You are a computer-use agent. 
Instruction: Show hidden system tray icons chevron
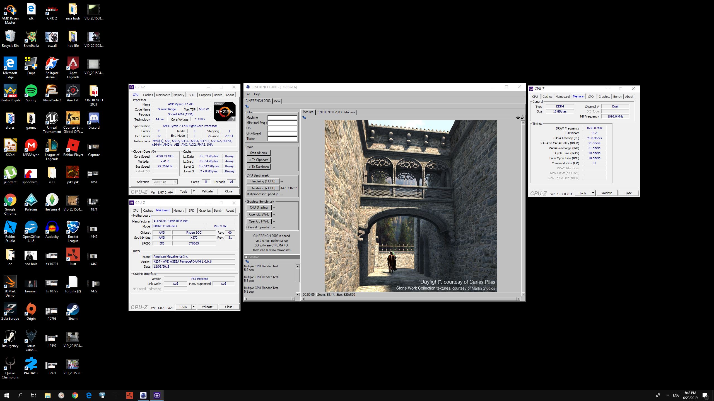[x=668, y=395]
